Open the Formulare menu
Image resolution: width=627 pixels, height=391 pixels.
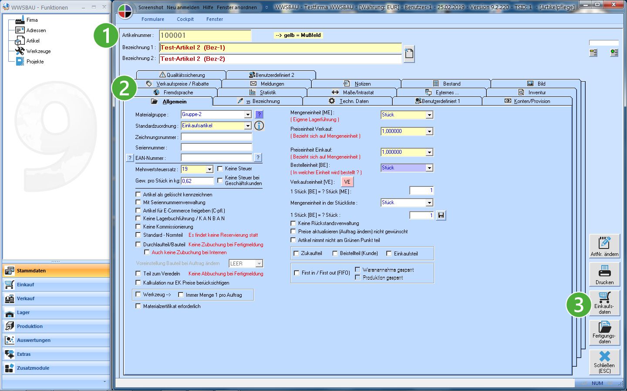point(153,19)
